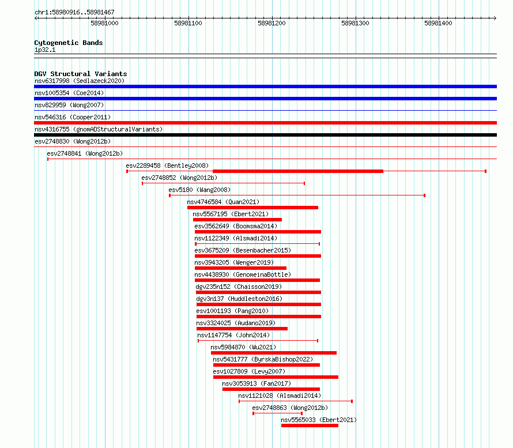Open the nsv5567195 (Ebert2021) label
The height and width of the screenshot is (448, 513).
coord(231,214)
